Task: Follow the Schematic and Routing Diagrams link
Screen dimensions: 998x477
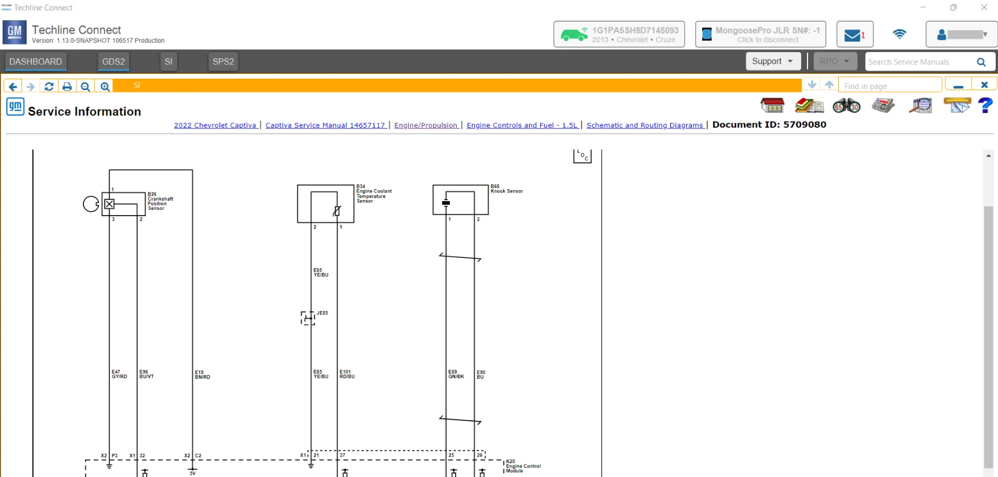Action: tap(644, 125)
